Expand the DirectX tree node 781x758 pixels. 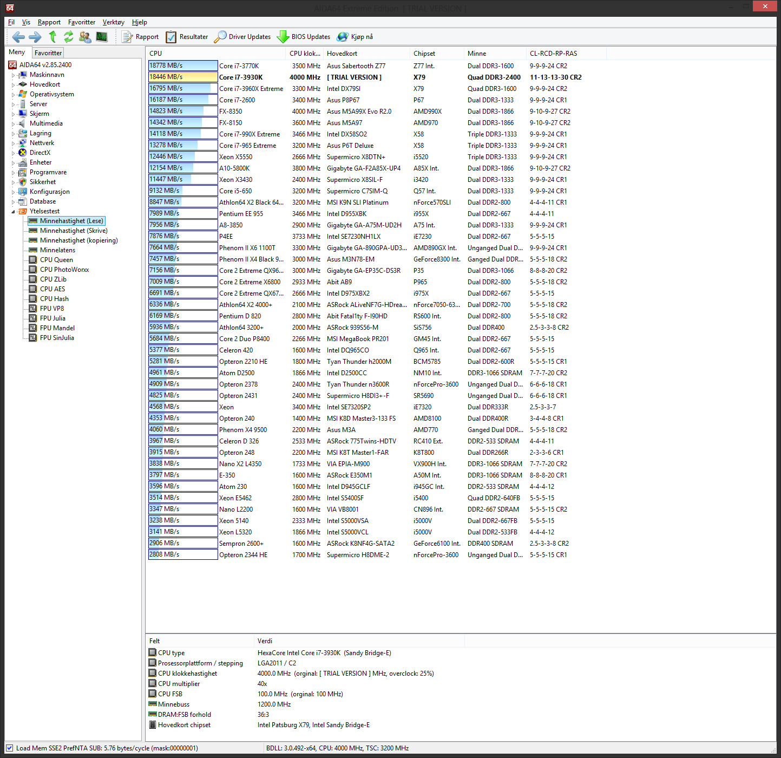coord(14,153)
